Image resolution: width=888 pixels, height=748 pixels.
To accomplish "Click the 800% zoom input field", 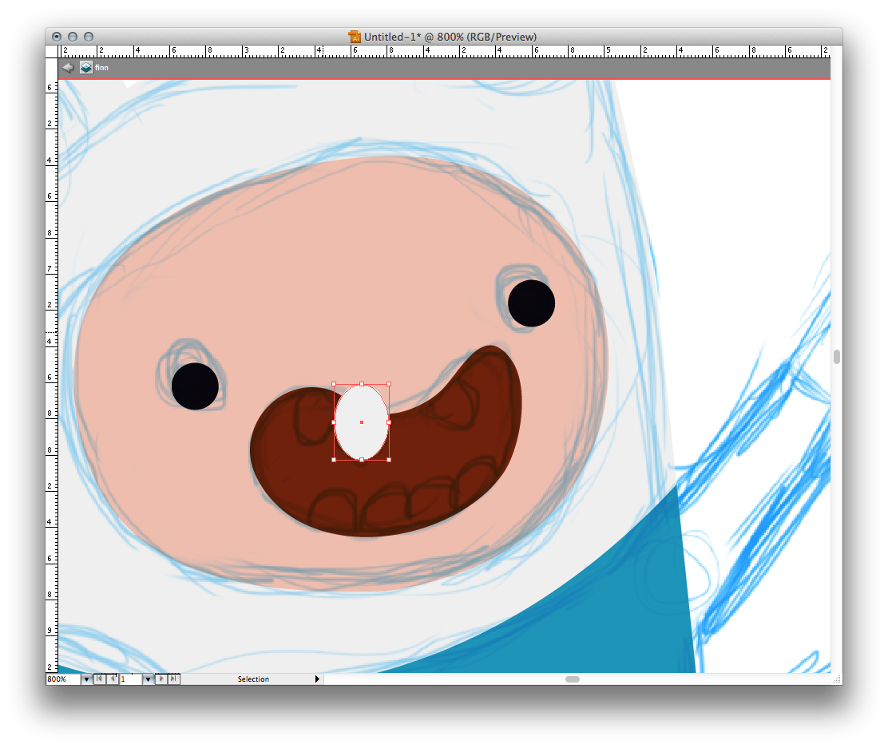I will pos(62,679).
